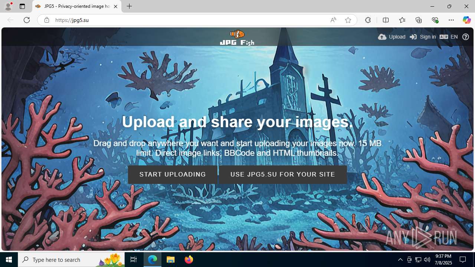
Task: Click the Upload and share your images heading
Action: pyautogui.click(x=237, y=122)
